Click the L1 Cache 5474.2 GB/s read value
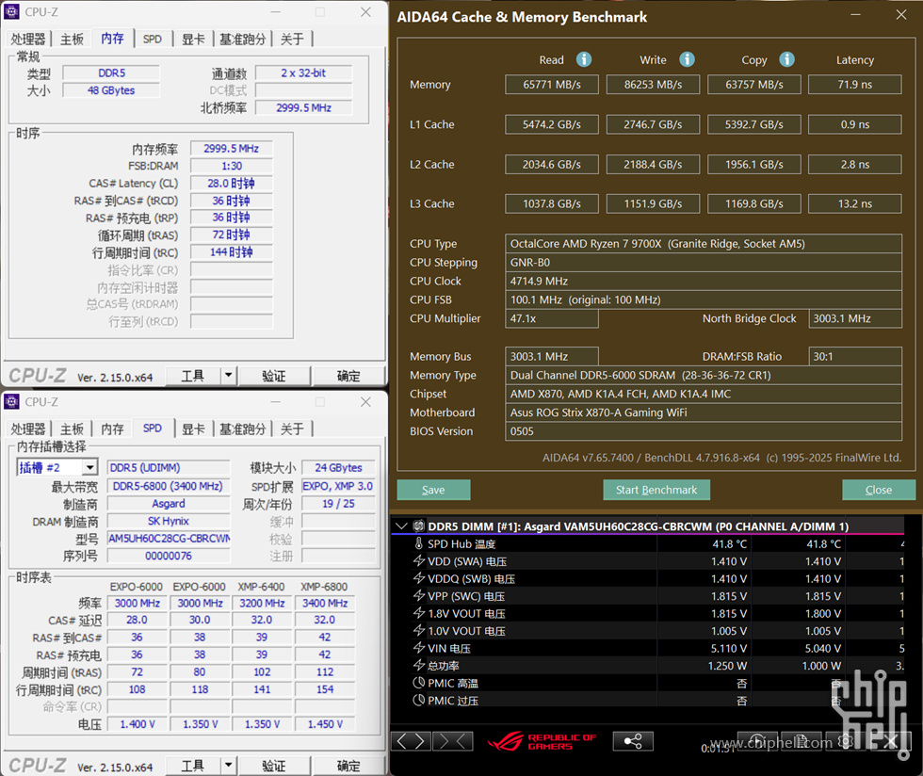923x776 pixels. click(x=552, y=124)
